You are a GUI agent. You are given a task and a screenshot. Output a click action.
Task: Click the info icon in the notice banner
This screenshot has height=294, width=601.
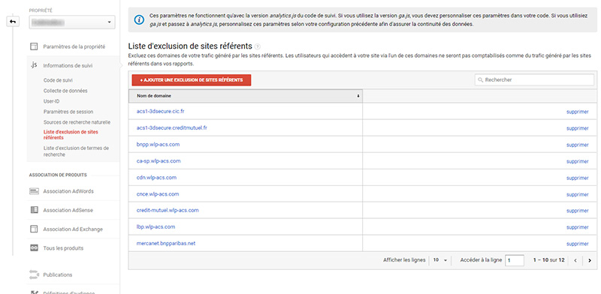point(139,19)
